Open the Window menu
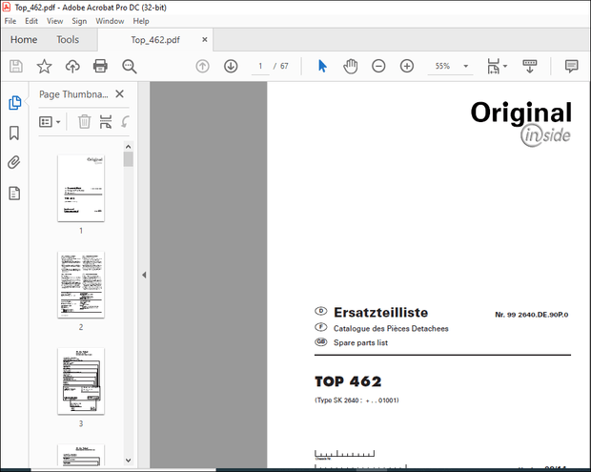Image resolution: width=591 pixels, height=472 pixels. pos(110,21)
